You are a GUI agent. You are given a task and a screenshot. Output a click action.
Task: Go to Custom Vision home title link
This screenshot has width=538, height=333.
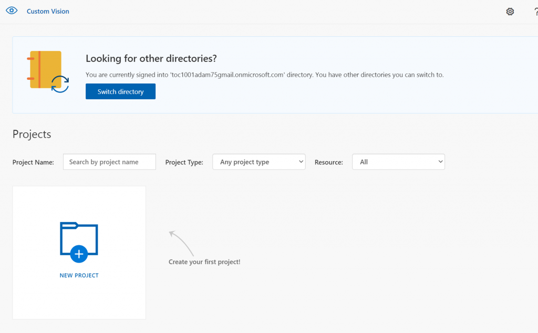pyautogui.click(x=48, y=11)
